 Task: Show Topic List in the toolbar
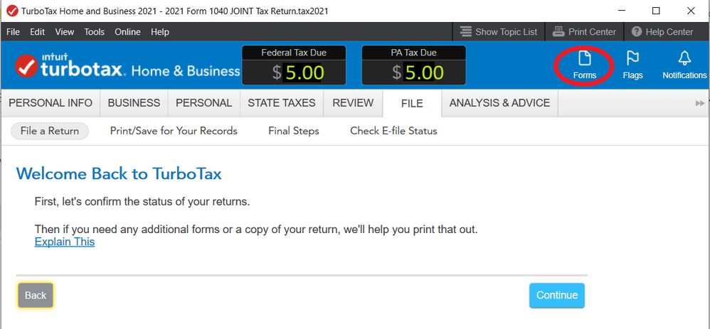click(x=499, y=32)
